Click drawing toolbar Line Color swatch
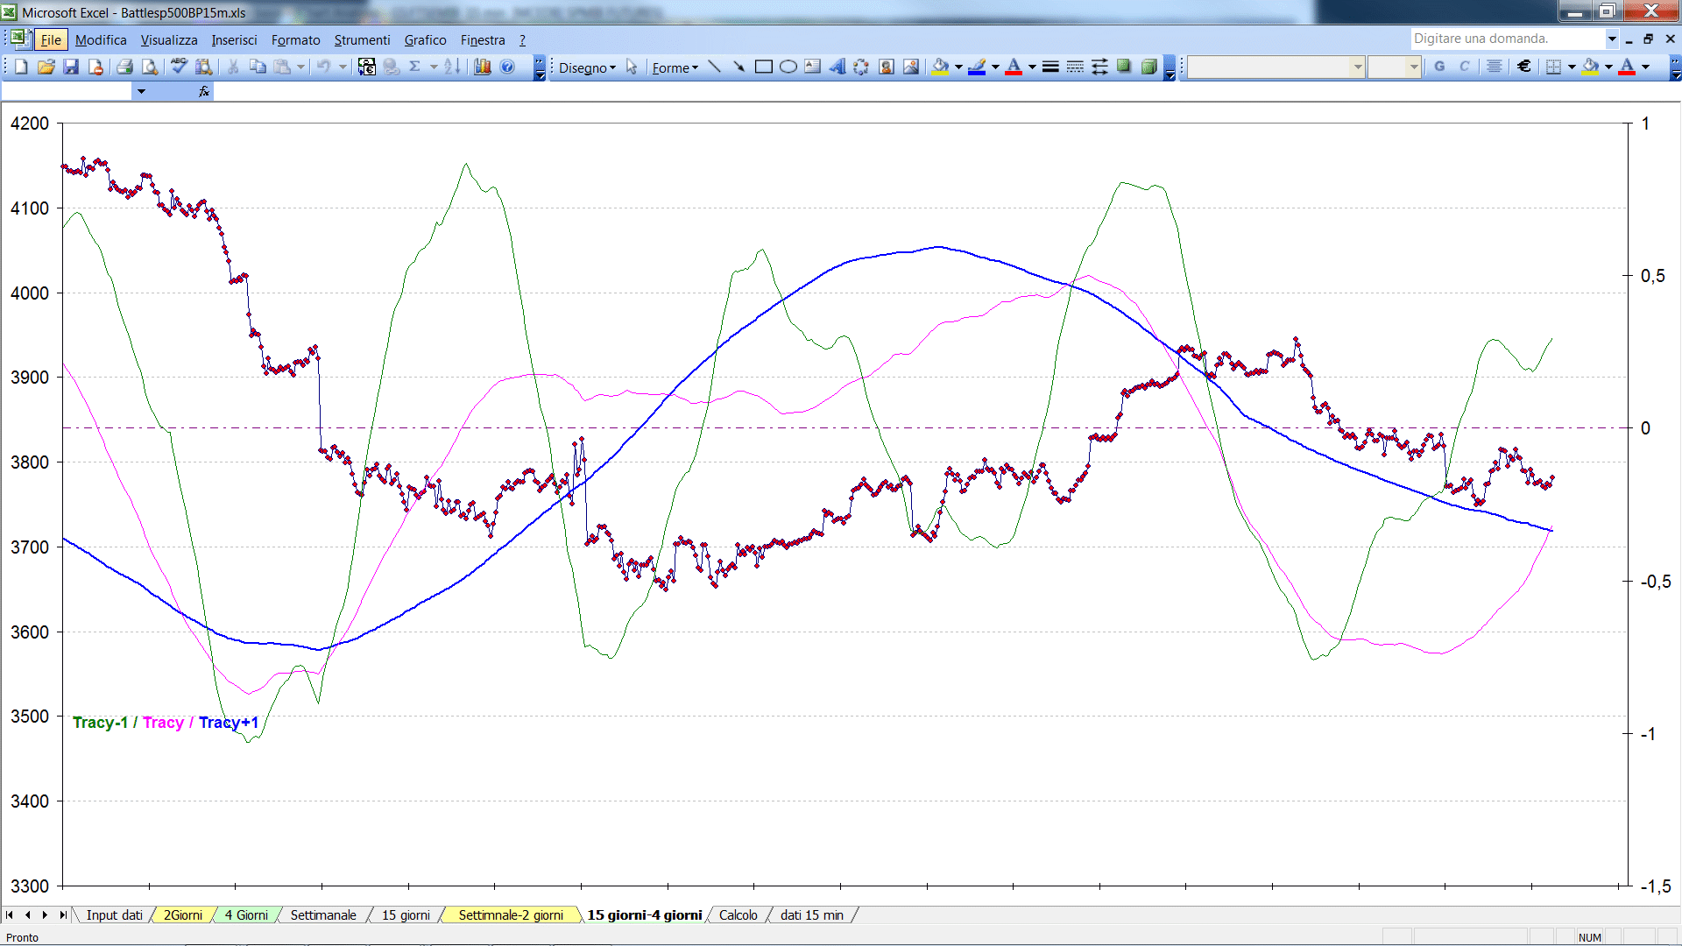This screenshot has width=1682, height=946. (x=977, y=67)
